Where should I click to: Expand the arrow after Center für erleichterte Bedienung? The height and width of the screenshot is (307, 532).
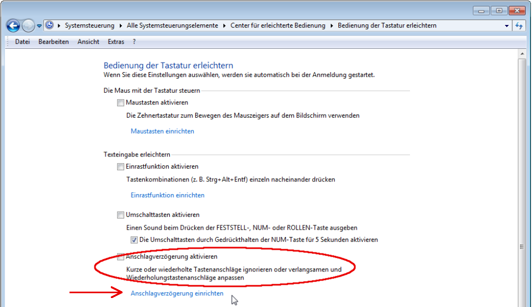tap(332, 25)
